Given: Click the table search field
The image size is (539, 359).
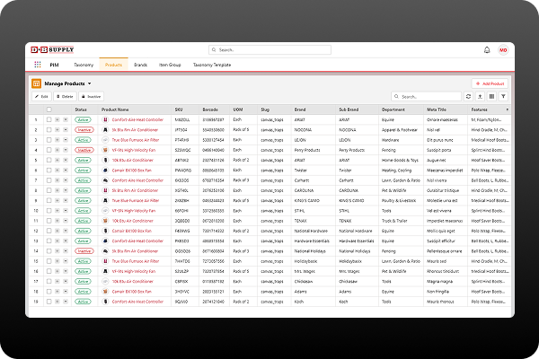Looking at the screenshot, I should tap(429, 96).
